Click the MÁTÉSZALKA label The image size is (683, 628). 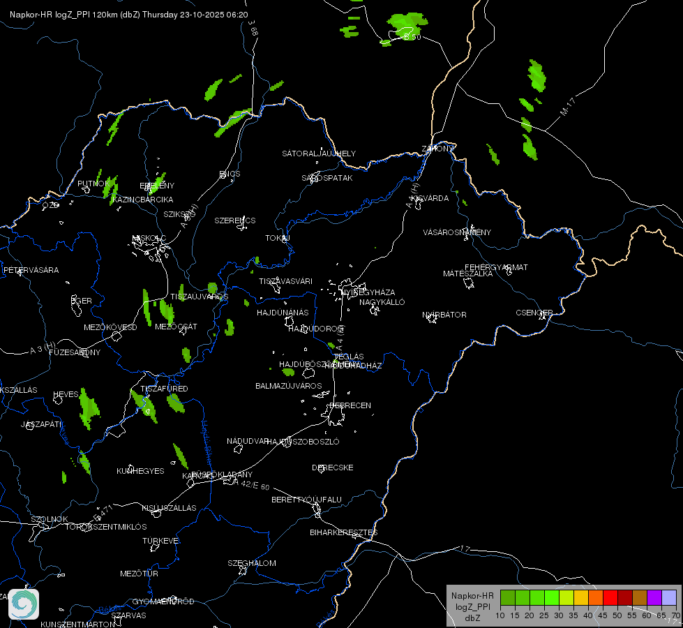(468, 274)
